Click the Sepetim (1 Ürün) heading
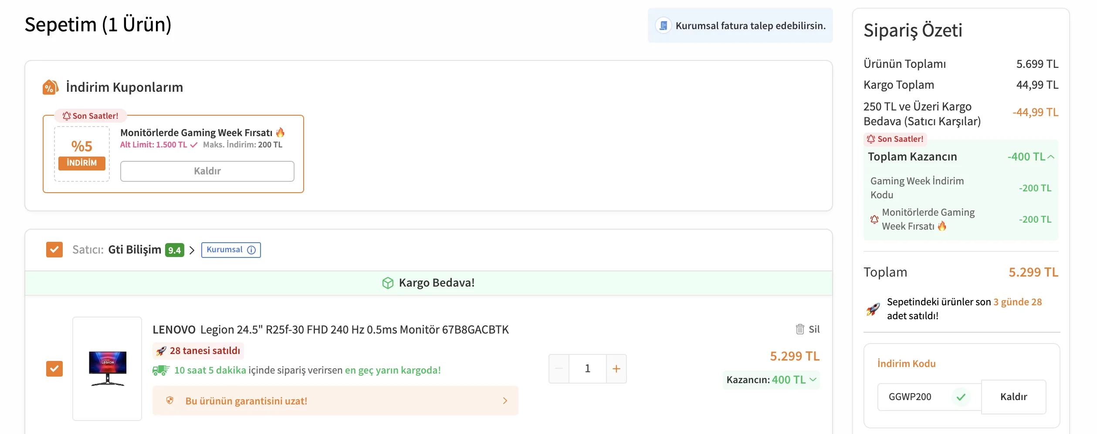 98,24
